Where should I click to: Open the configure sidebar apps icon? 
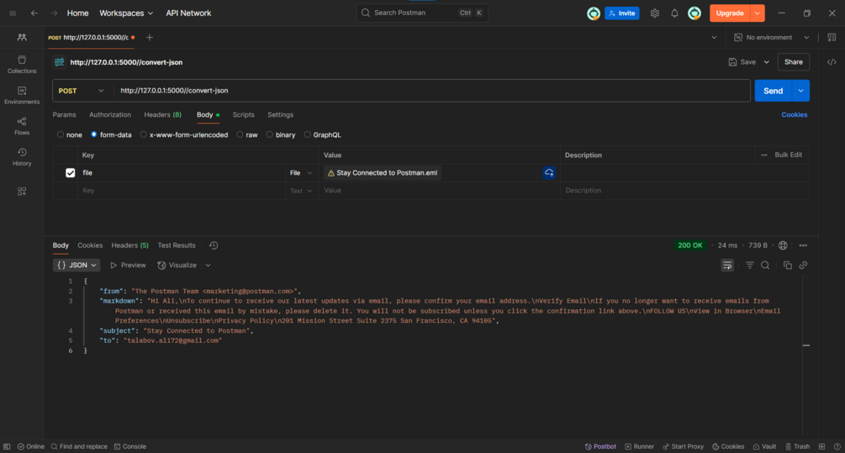22,192
